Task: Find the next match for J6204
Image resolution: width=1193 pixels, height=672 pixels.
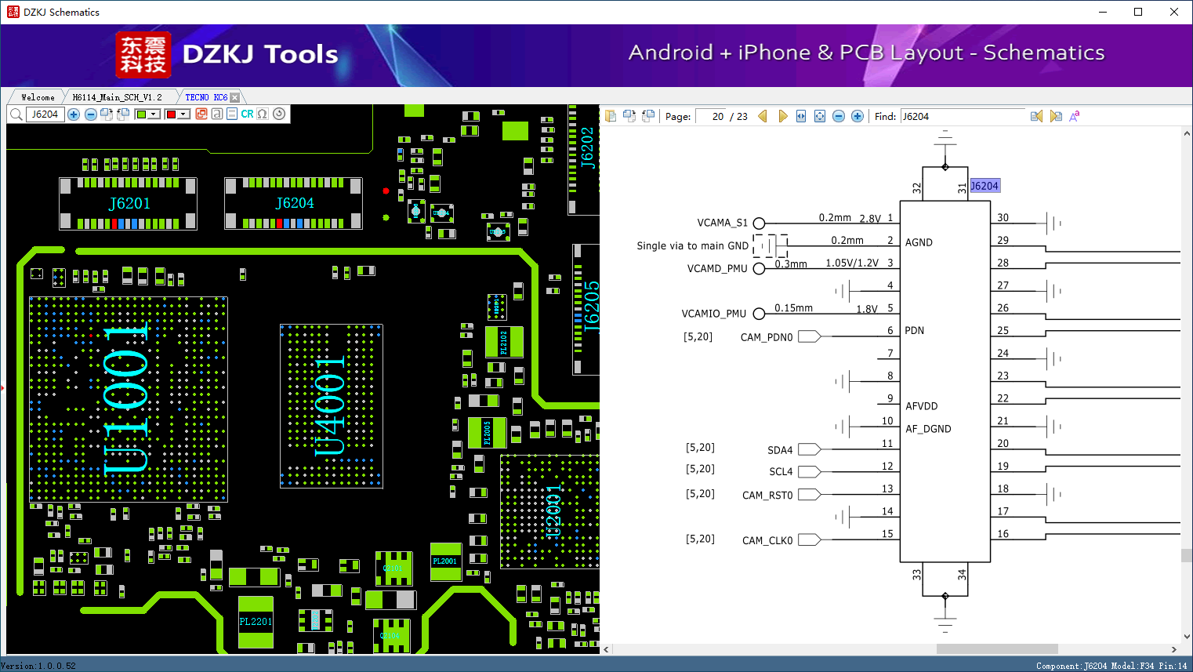Action: pos(1056,116)
